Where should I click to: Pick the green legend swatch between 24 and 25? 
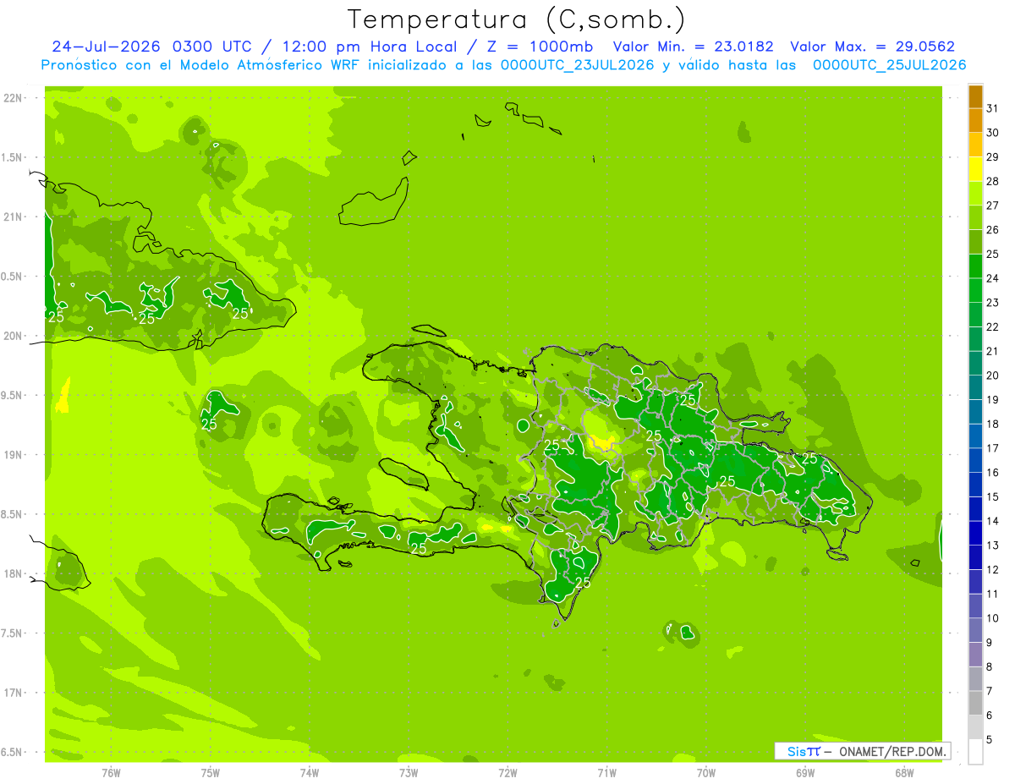(975, 266)
